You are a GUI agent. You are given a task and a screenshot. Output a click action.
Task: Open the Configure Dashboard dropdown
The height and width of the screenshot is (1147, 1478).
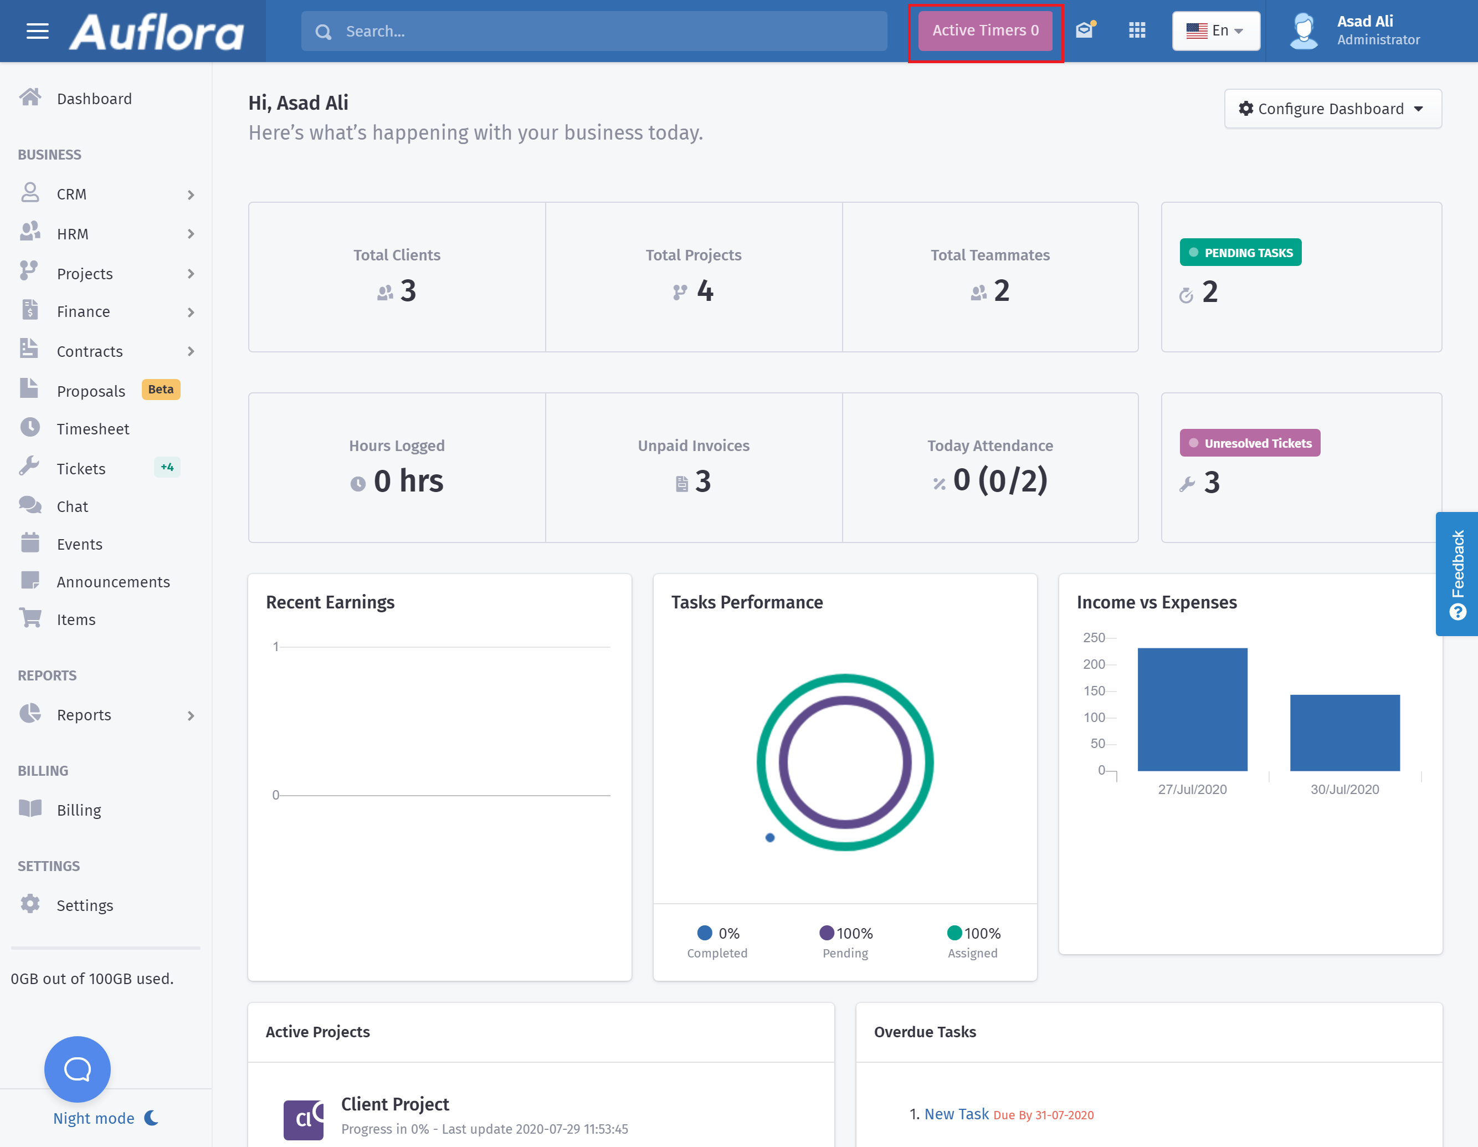1332,109
